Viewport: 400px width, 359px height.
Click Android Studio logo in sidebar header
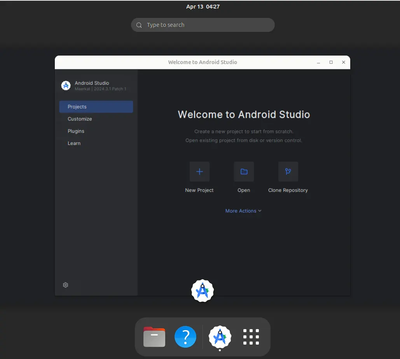pyautogui.click(x=66, y=85)
